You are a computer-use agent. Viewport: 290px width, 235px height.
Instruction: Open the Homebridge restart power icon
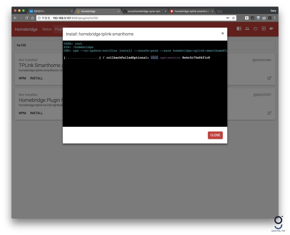(x=255, y=28)
